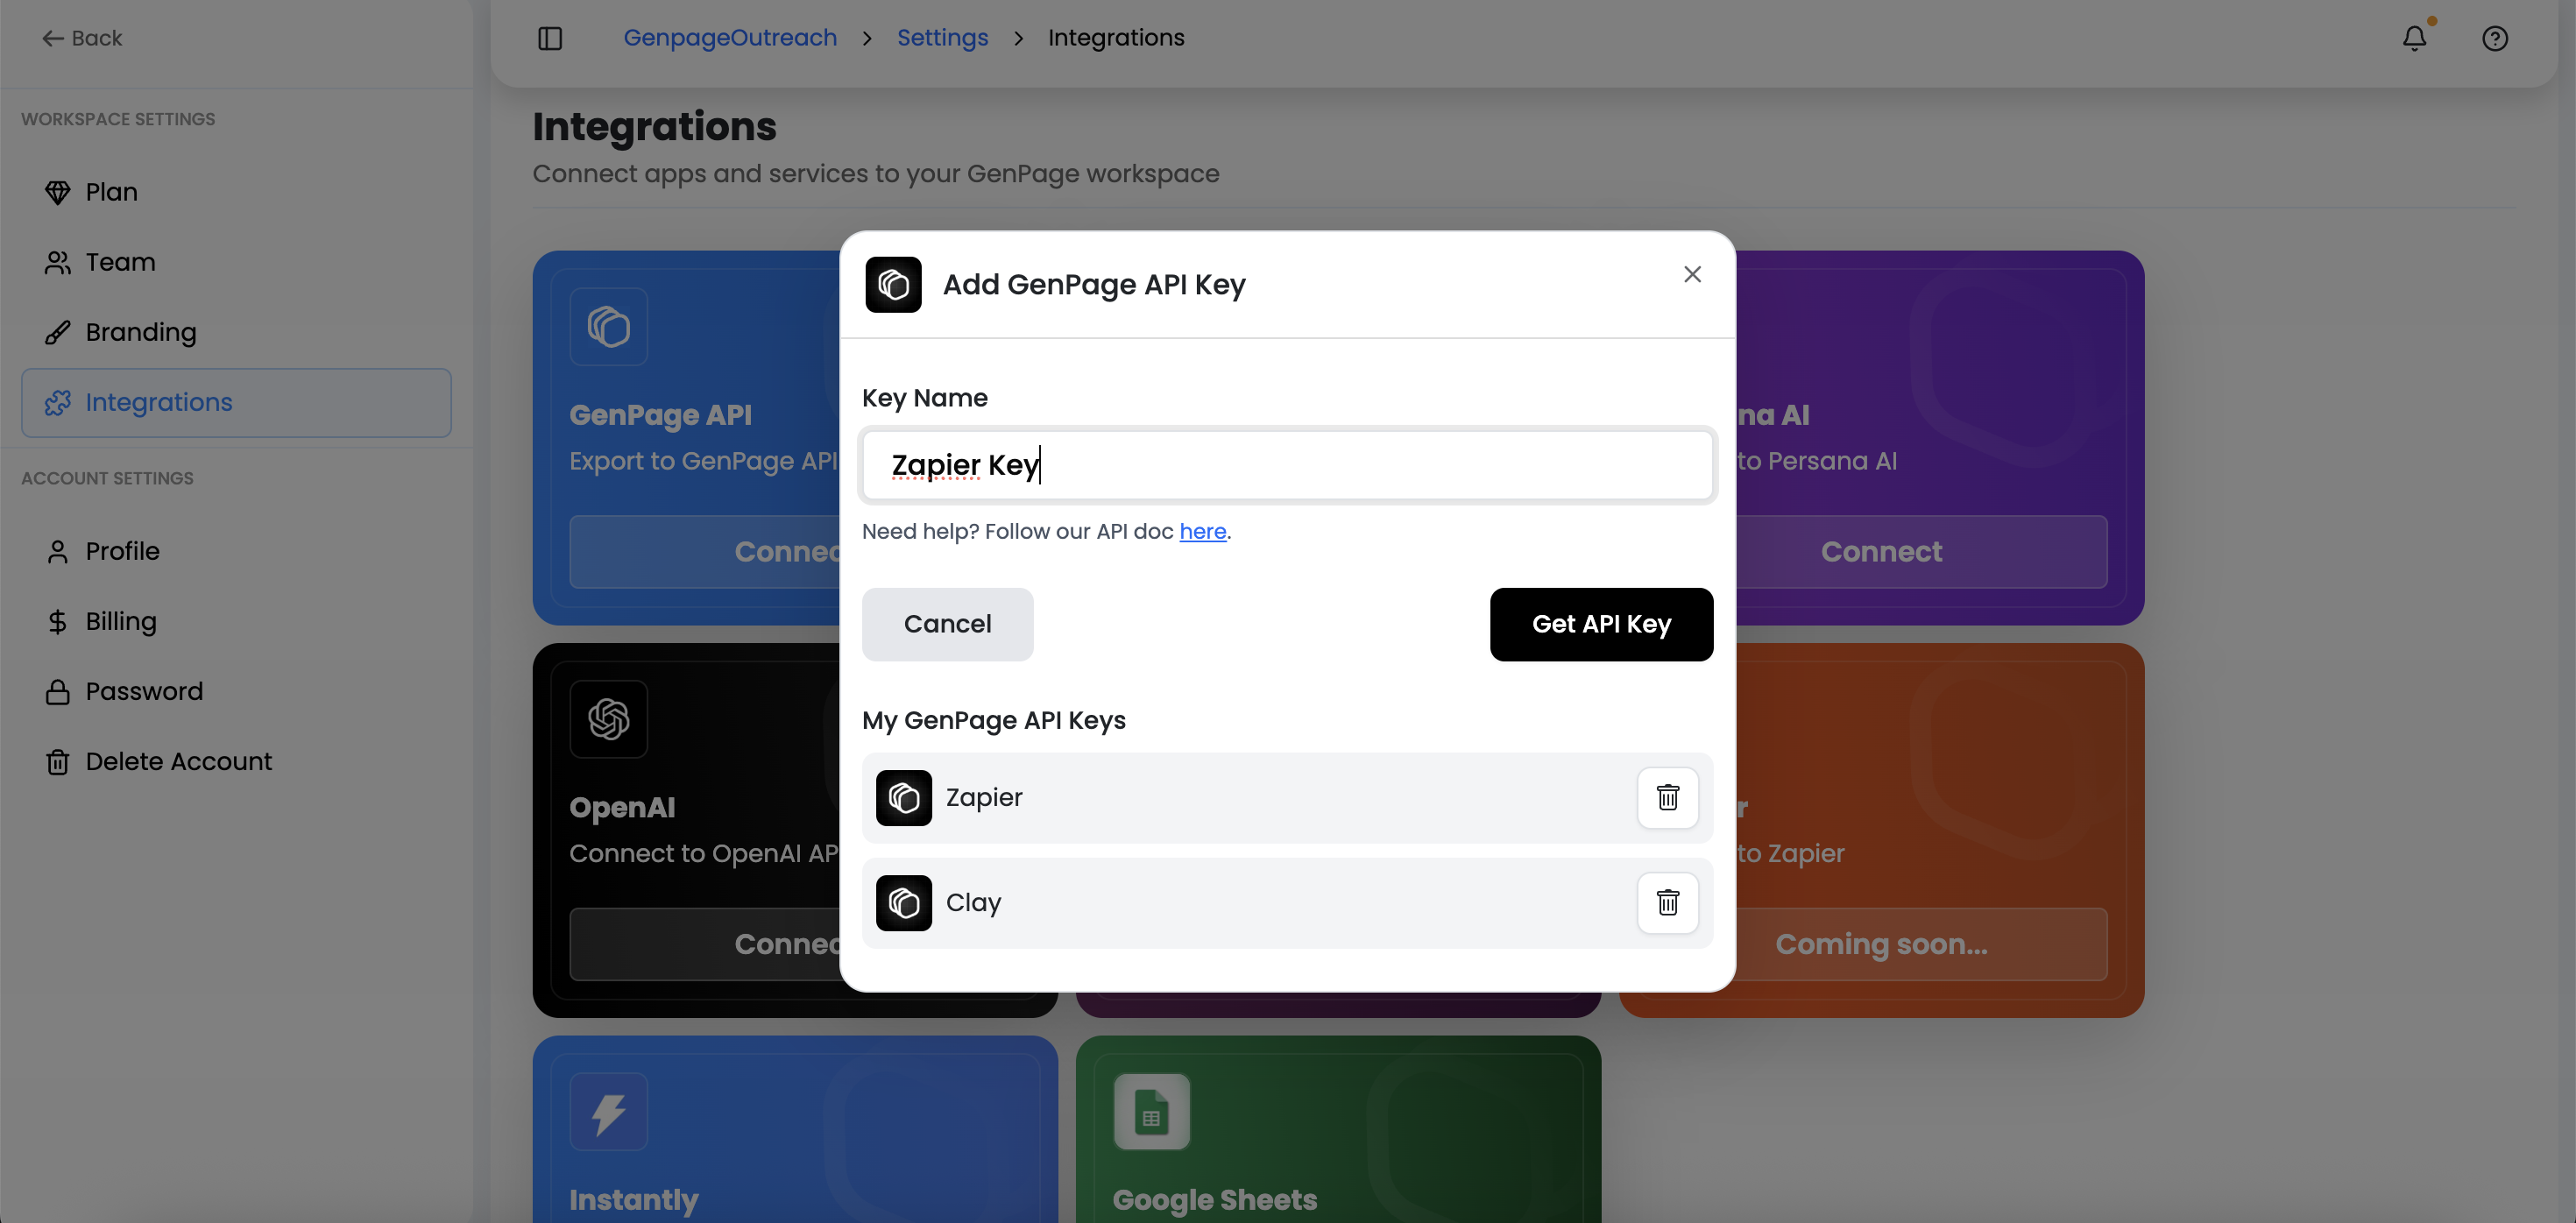This screenshot has width=2576, height=1223.
Task: Click the GenPage logo in dialog header
Action: click(x=893, y=285)
